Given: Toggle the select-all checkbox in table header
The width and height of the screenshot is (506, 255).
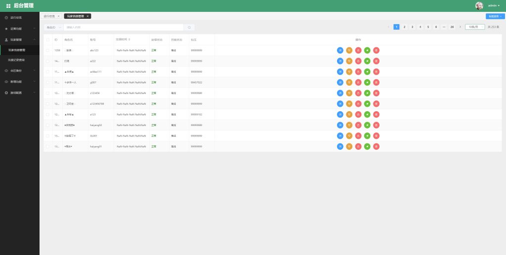Looking at the screenshot, I should pyautogui.click(x=48, y=40).
